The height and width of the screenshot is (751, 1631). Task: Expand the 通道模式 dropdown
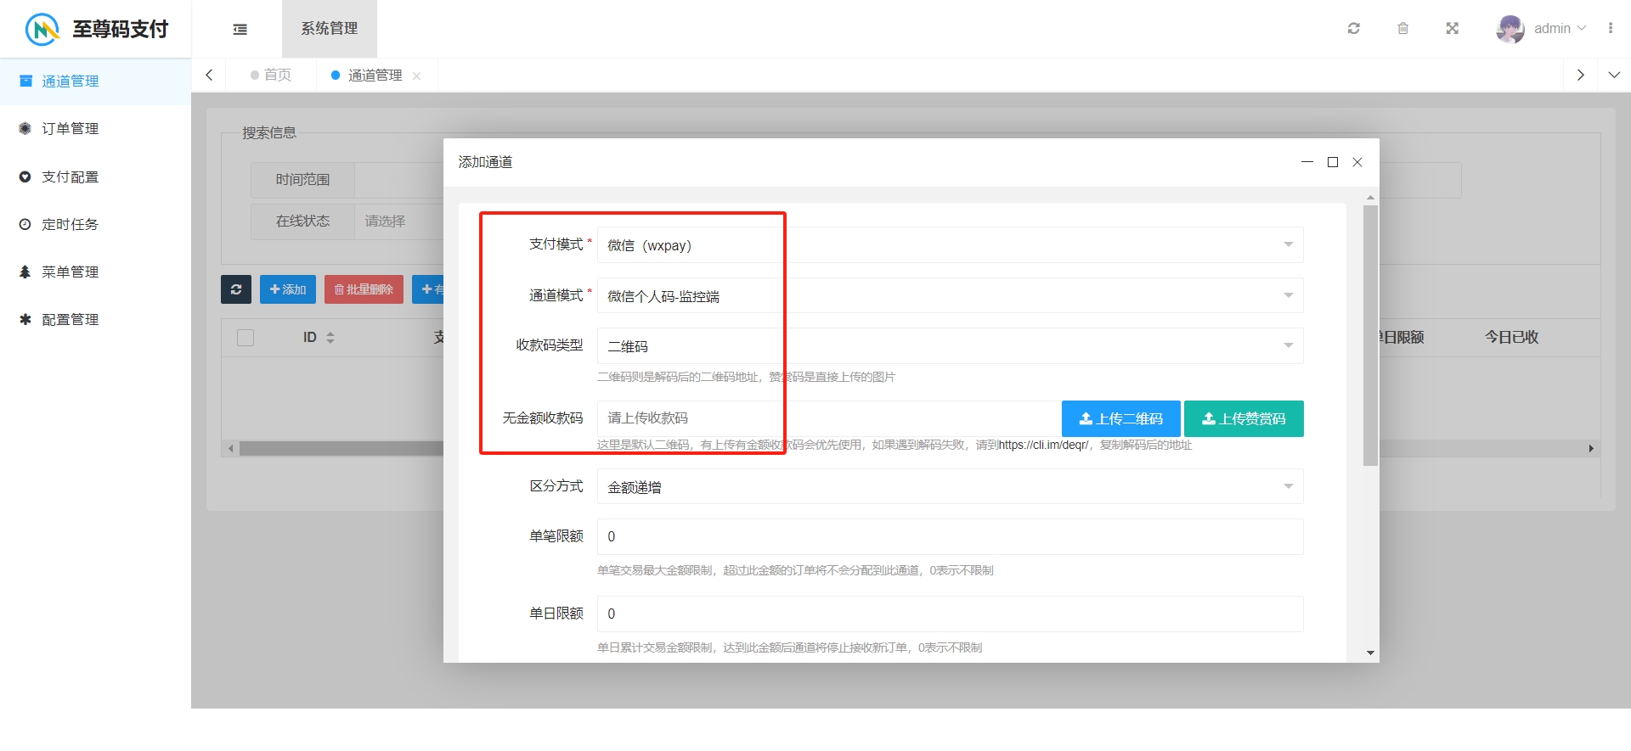click(950, 296)
